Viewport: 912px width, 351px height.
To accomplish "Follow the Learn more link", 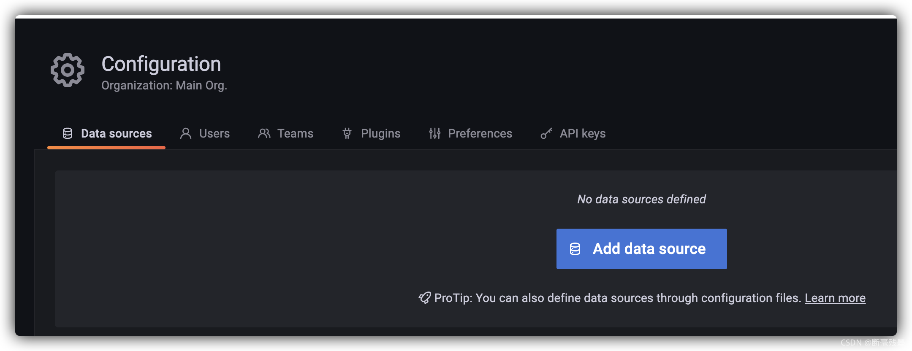I will pyautogui.click(x=835, y=298).
